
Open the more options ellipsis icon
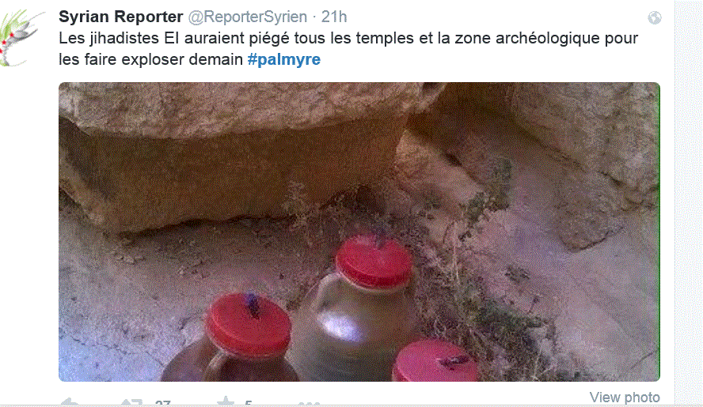(x=310, y=403)
